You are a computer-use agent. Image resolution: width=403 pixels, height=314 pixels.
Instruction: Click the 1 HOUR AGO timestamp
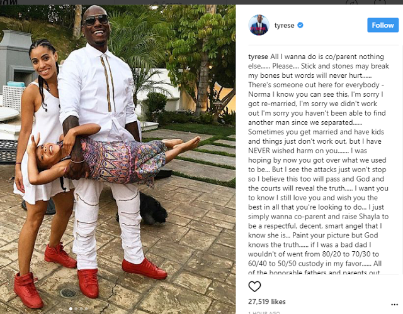tap(264, 313)
